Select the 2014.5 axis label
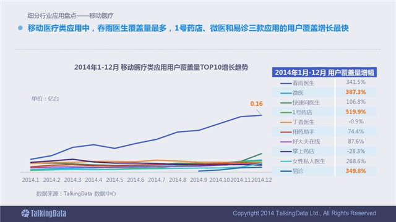Image resolution: width=396 pixels, height=222 pixels. (x=114, y=180)
